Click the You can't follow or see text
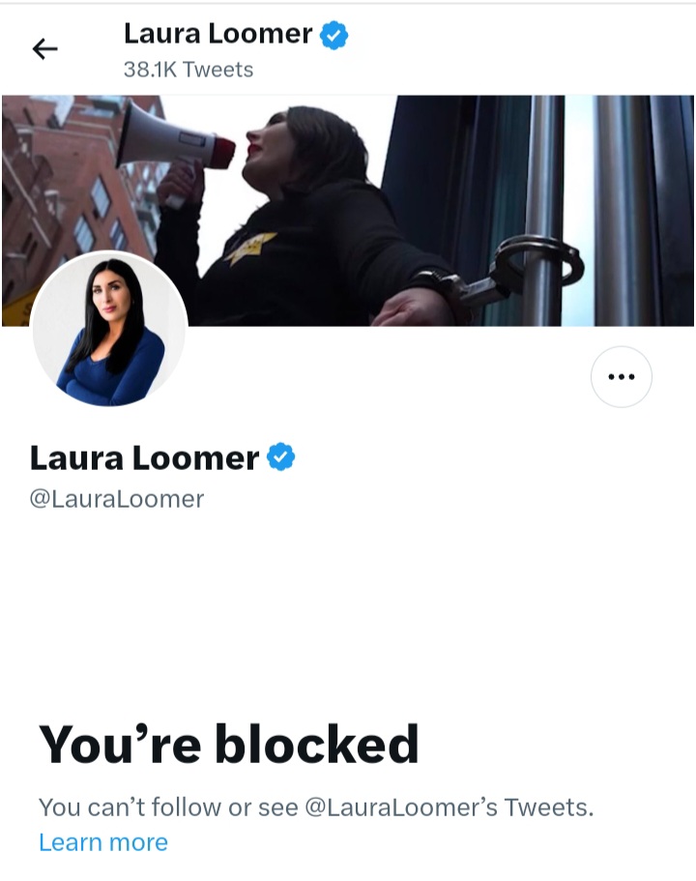Viewport: 696px width, 881px height. tap(168, 808)
